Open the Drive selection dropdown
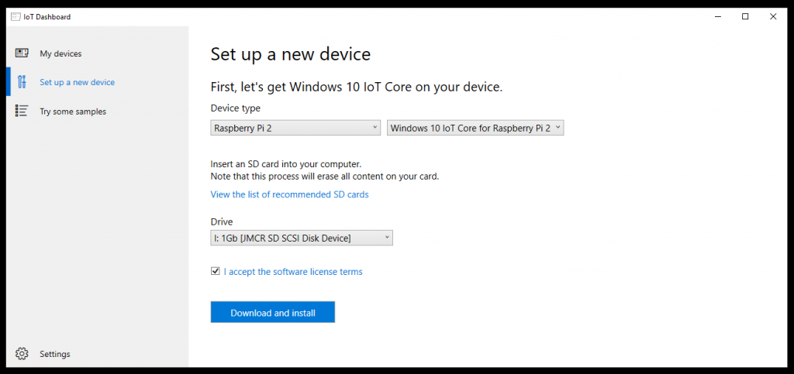Viewport: 794px width, 374px height. click(x=302, y=238)
